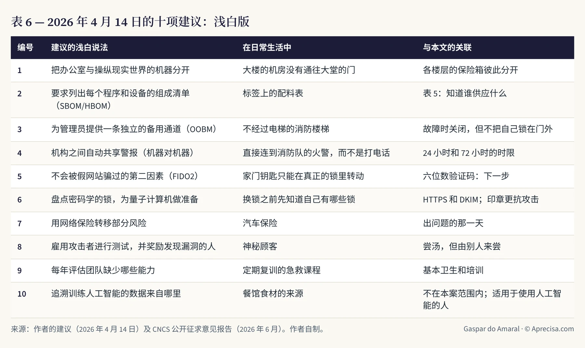The width and height of the screenshot is (585, 348).
Task: Click '追溯训练人工智能的数据来自哪里'
Action: coord(116,294)
